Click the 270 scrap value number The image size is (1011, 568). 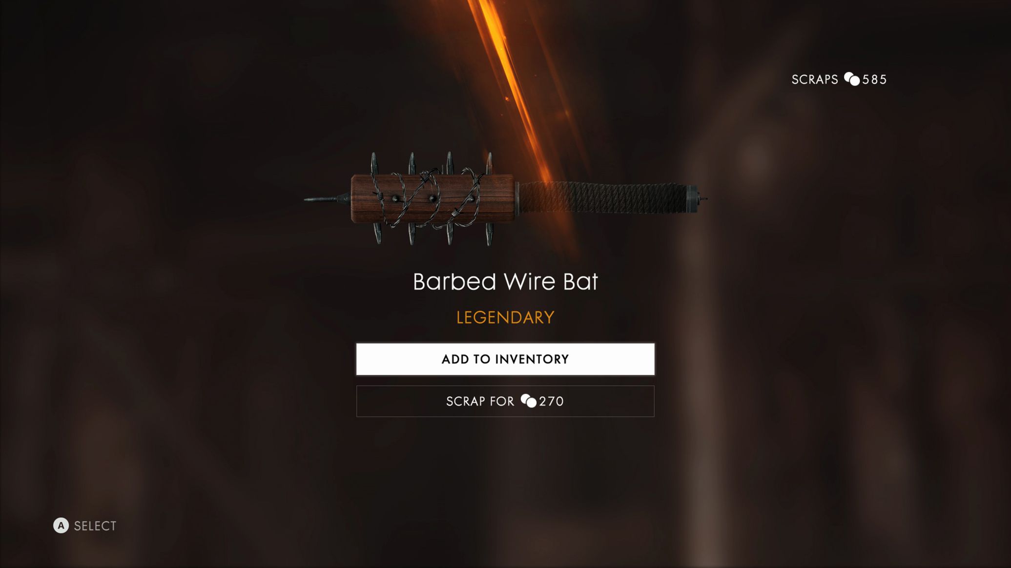tap(551, 401)
